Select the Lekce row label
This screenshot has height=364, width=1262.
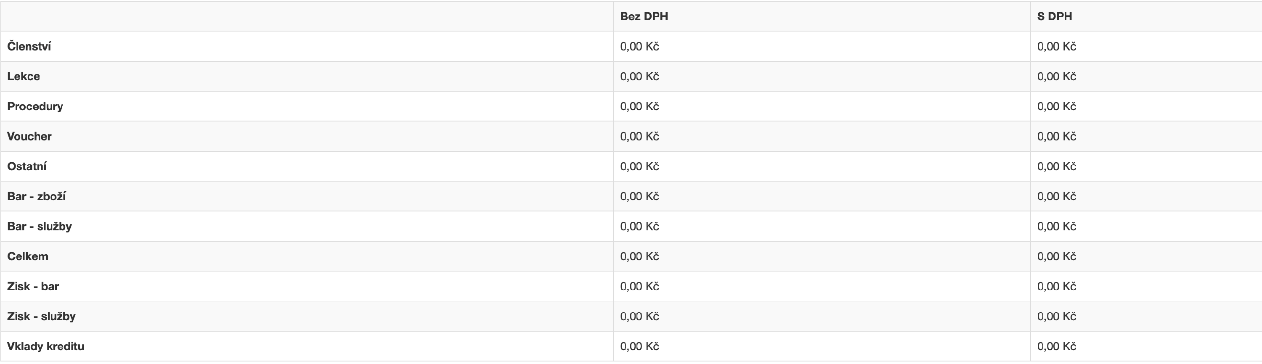coord(24,76)
